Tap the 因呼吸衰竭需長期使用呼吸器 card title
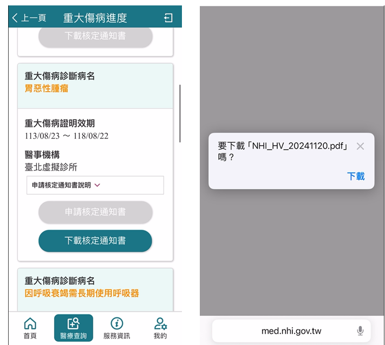Screen dimensions: 385x345 (x=82, y=293)
